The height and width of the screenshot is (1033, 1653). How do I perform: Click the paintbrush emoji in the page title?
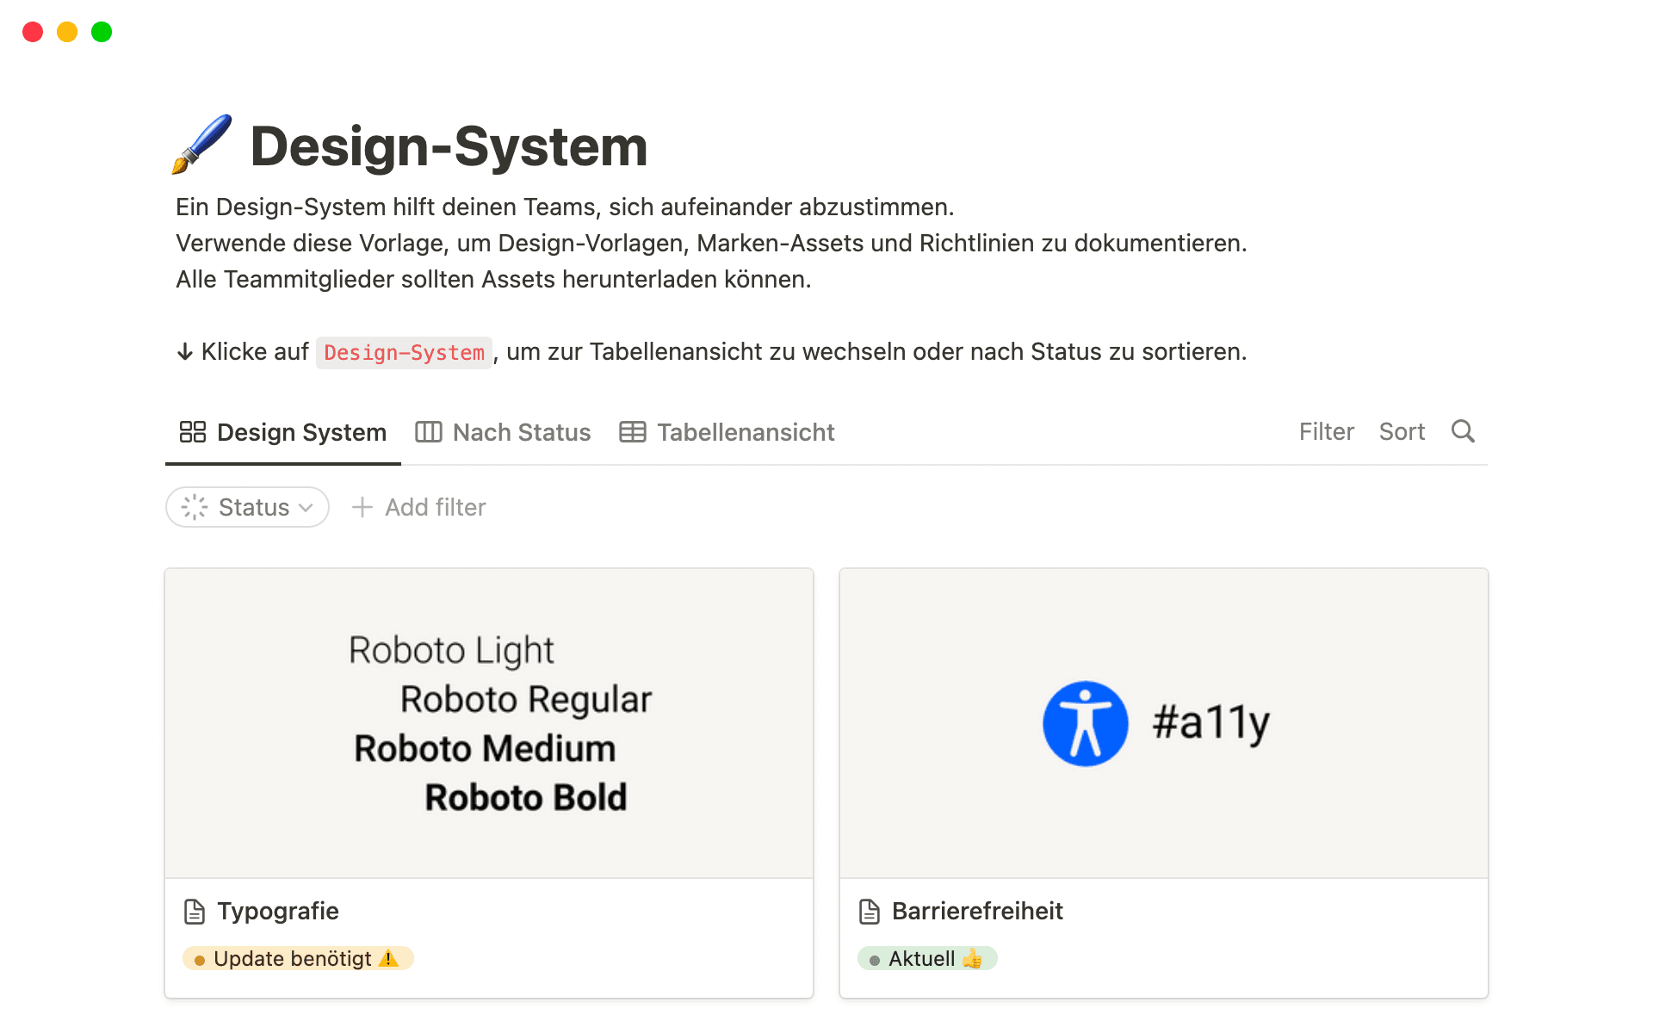(201, 145)
